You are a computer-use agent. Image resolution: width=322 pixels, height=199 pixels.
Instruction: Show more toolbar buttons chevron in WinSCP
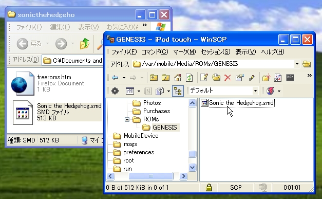[310, 76]
